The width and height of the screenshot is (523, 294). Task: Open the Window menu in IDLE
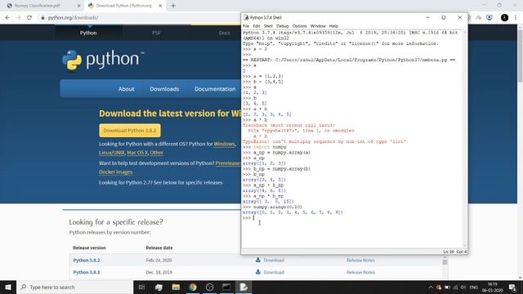(x=318, y=26)
